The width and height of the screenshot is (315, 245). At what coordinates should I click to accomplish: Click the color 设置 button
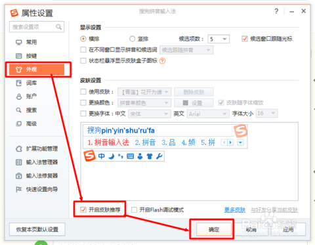[194, 103]
